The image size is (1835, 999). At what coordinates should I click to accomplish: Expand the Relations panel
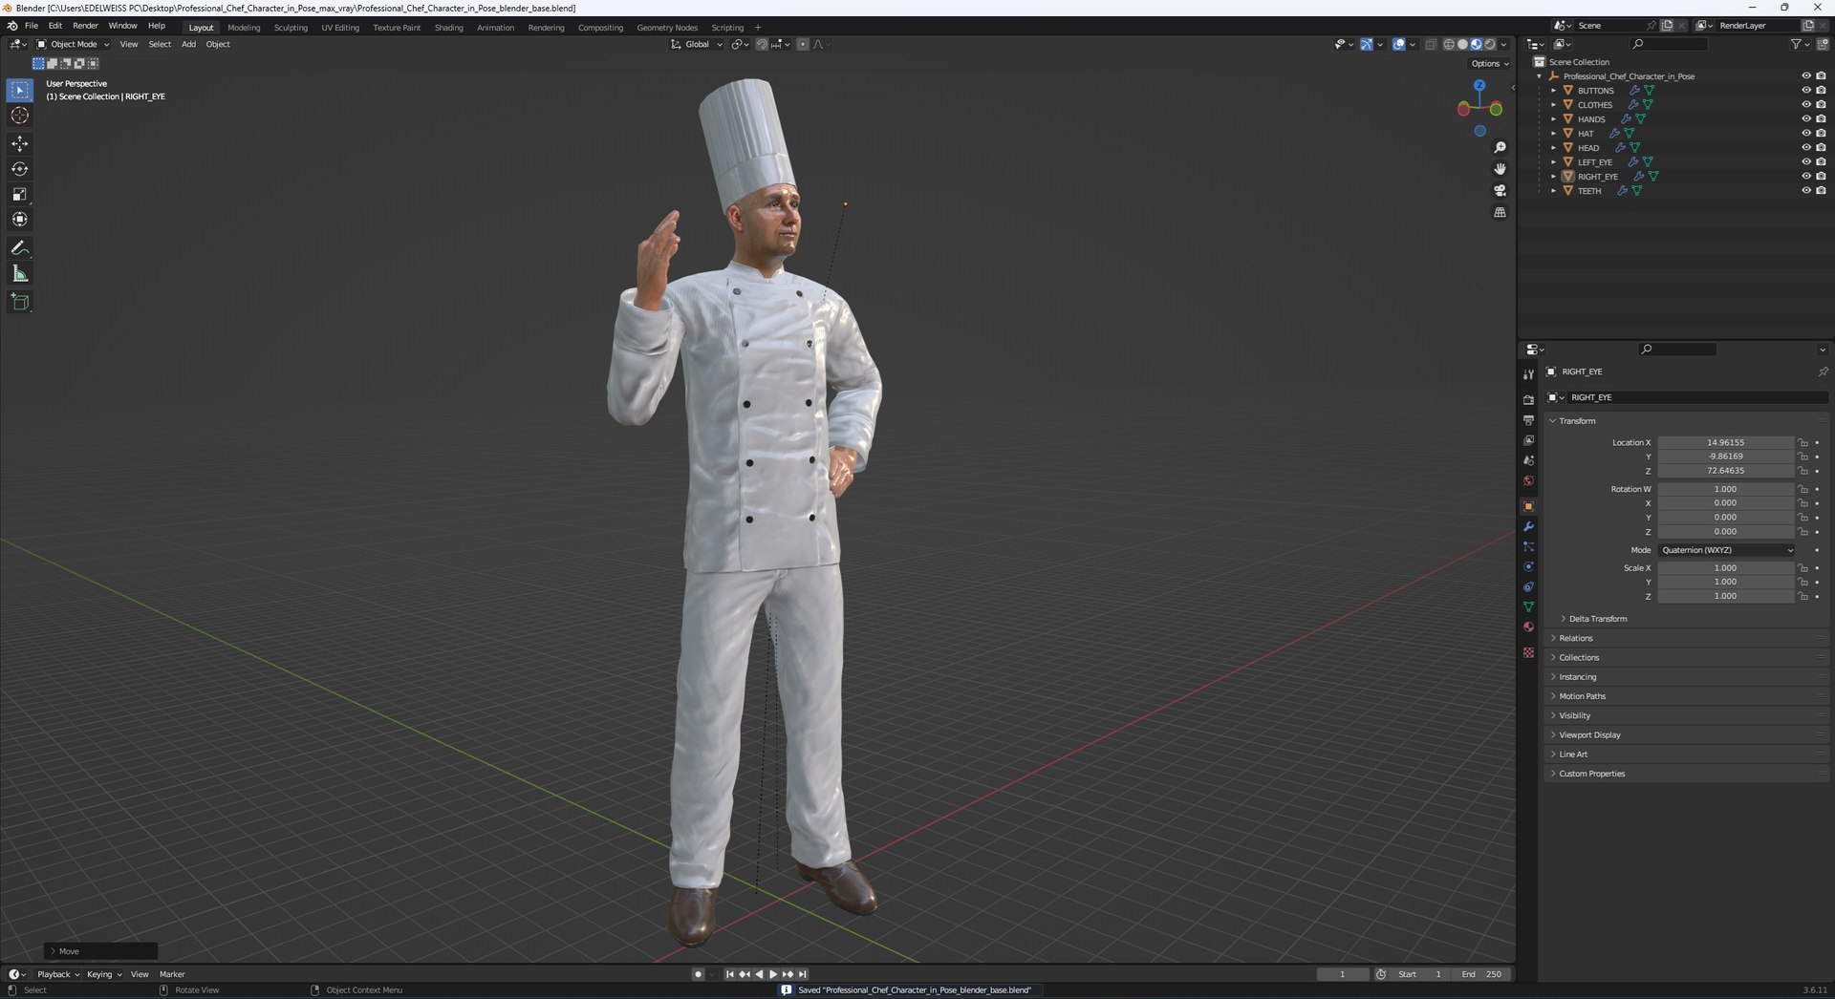click(1687, 638)
